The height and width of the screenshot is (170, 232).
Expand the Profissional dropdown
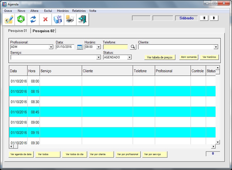tap(51, 47)
